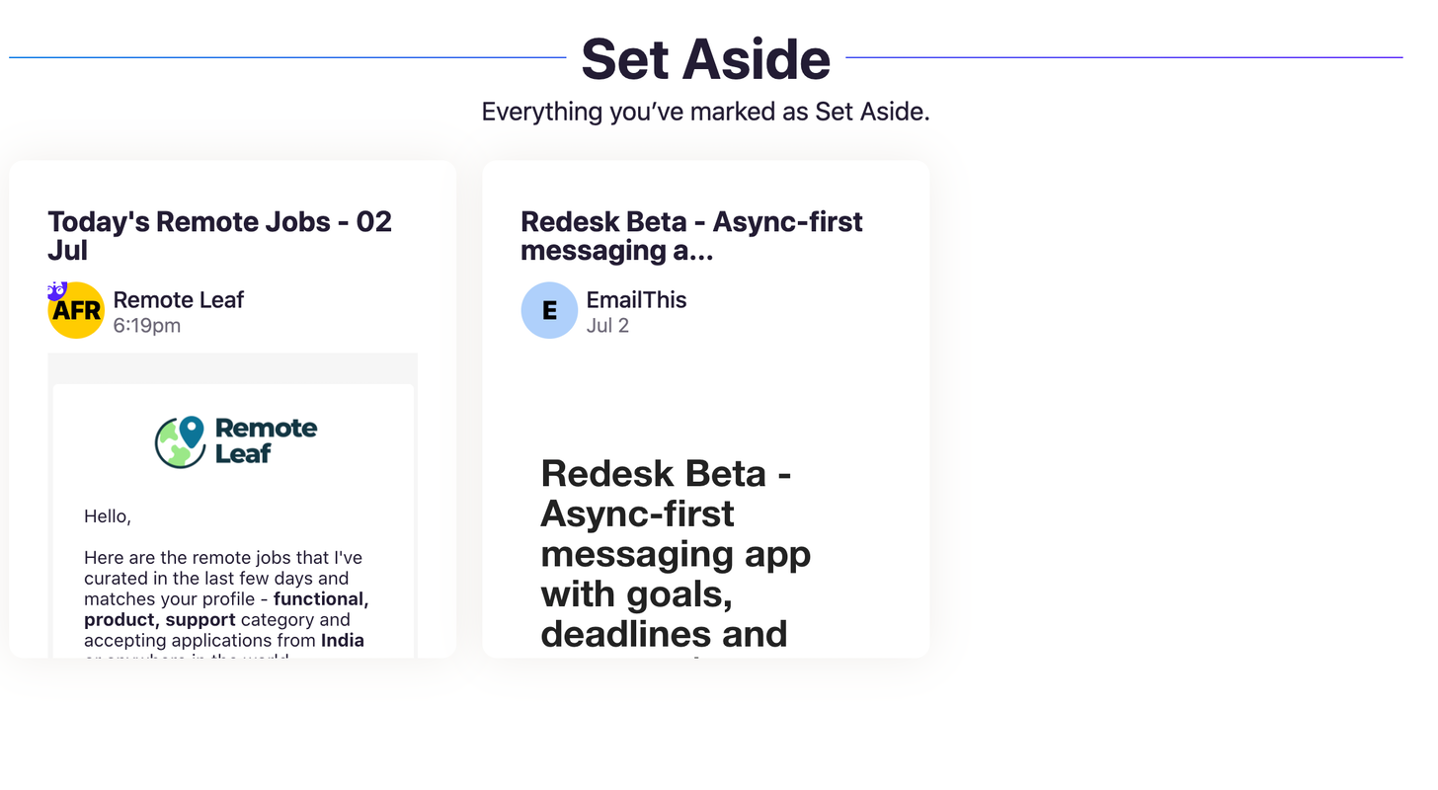Click the Remote Leaf wordmark text in logo
The image size is (1438, 790).
266,440
